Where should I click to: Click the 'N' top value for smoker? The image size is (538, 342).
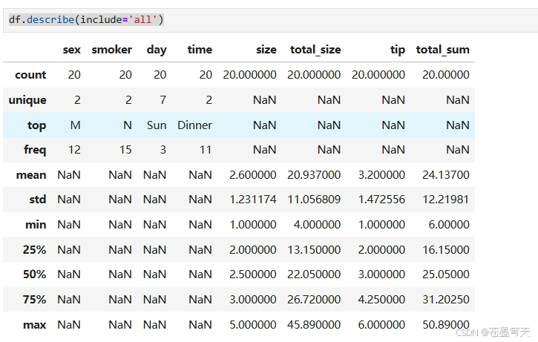click(x=128, y=125)
